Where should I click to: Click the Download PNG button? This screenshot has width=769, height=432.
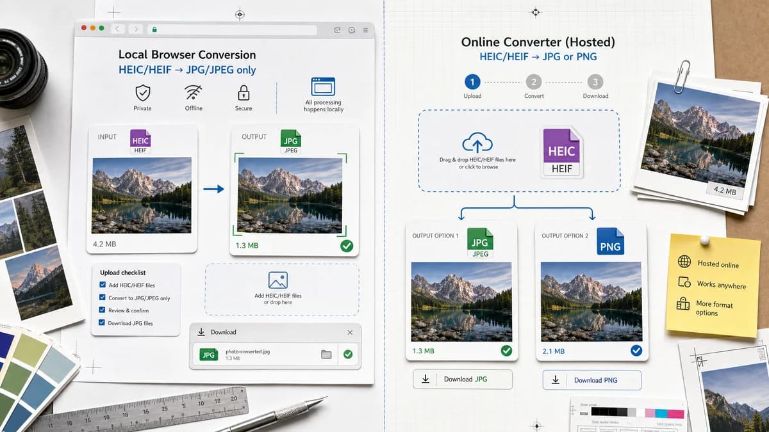592,380
